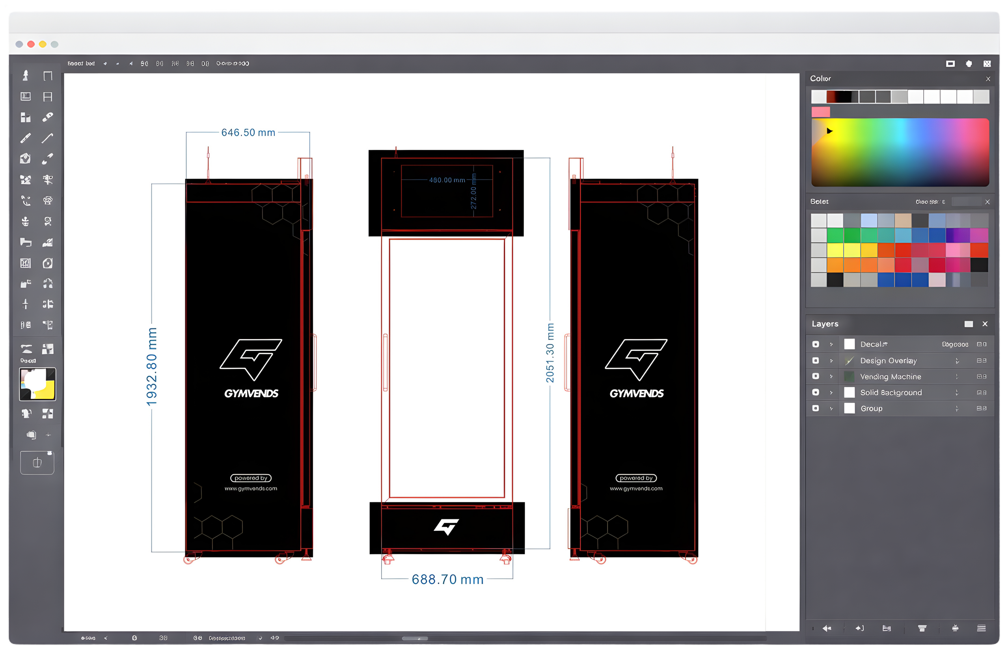Click the screen mode icon in top-right bar
Viewport: 1008px width, 651px height.
950,64
